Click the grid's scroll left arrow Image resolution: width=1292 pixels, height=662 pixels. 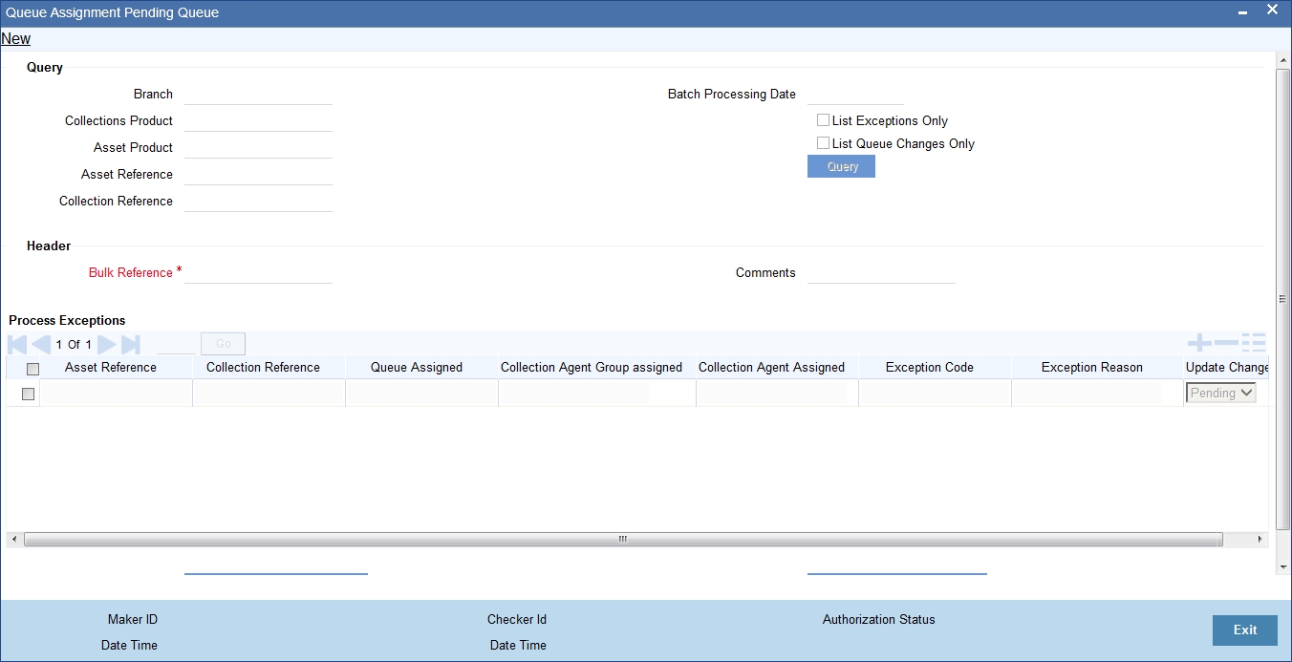(13, 540)
